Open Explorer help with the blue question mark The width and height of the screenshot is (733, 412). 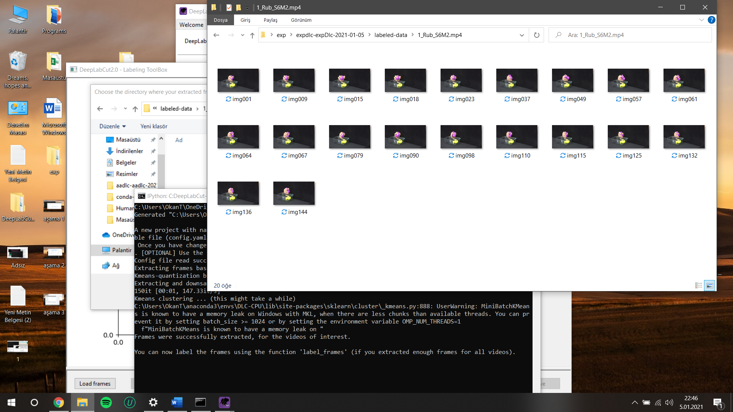pos(712,20)
